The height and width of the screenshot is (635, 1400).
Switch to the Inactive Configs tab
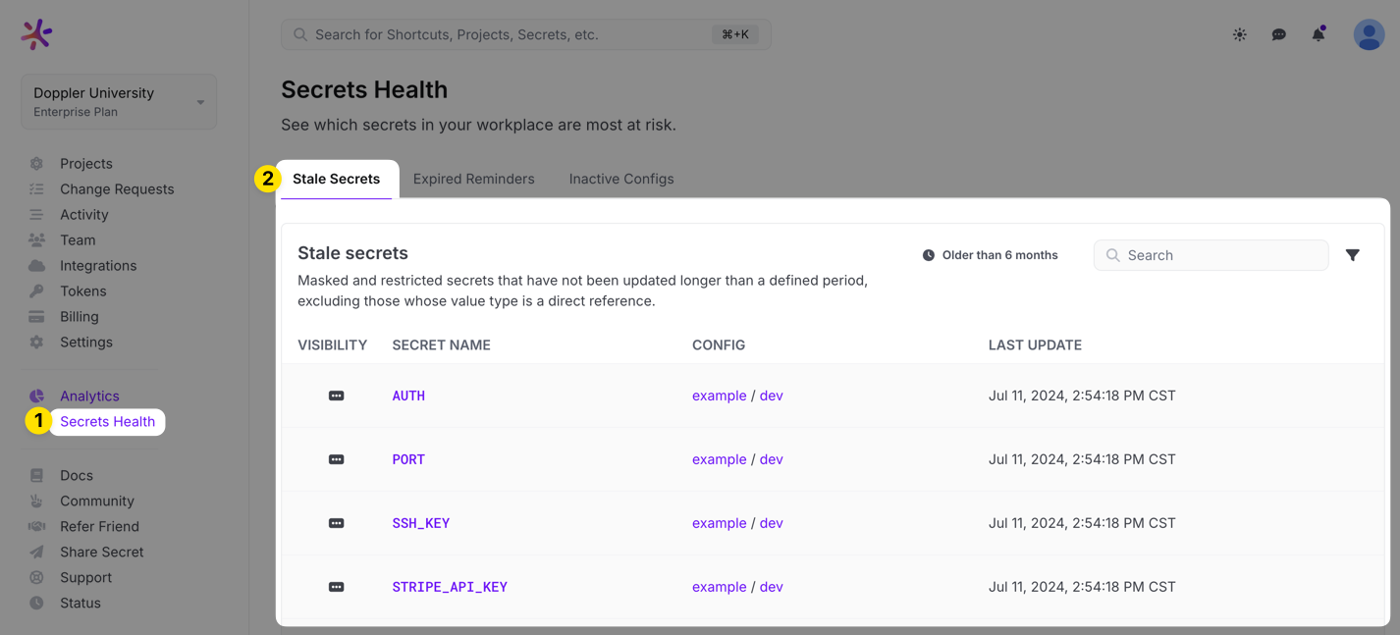pos(621,180)
